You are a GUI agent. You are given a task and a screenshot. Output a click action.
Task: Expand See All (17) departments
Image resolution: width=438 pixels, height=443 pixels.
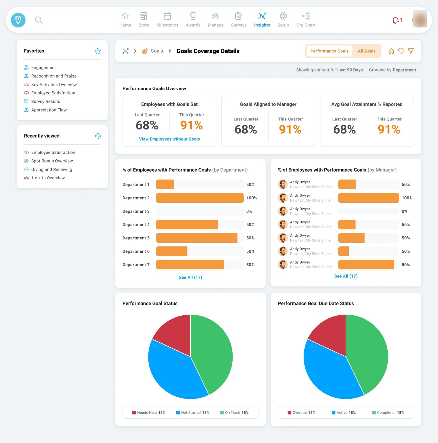[x=190, y=277]
